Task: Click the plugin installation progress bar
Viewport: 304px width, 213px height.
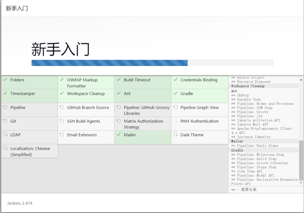Action: pyautogui.click(x=152, y=63)
